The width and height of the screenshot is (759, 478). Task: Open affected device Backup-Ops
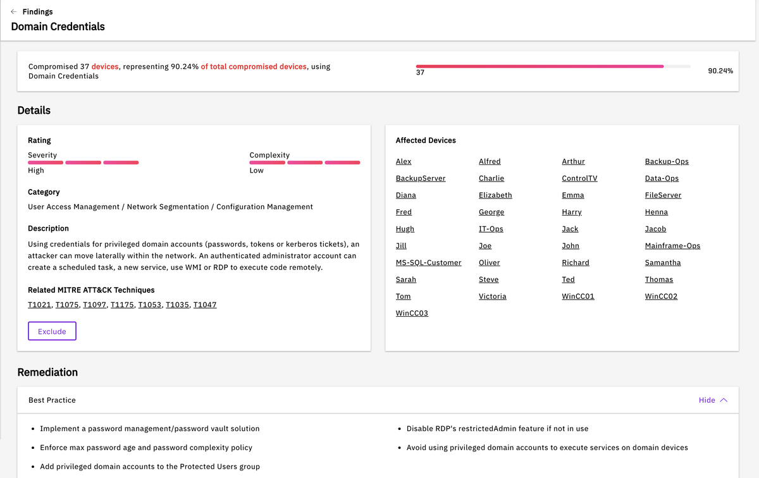click(667, 162)
